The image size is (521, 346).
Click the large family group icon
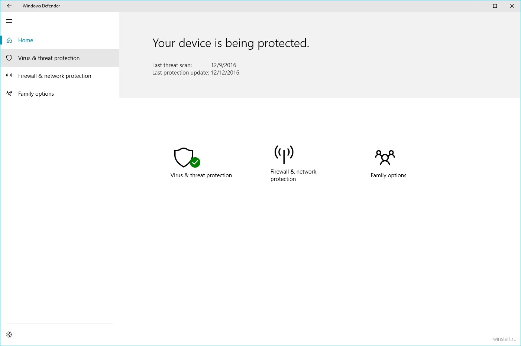coord(385,158)
